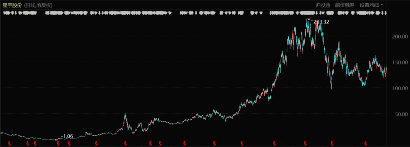Click the second-to-last red dollar marker
The height and width of the screenshot is (147, 410).
(x=332, y=143)
